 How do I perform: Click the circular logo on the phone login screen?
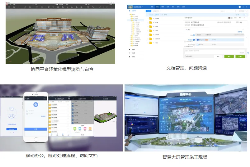click(35, 104)
